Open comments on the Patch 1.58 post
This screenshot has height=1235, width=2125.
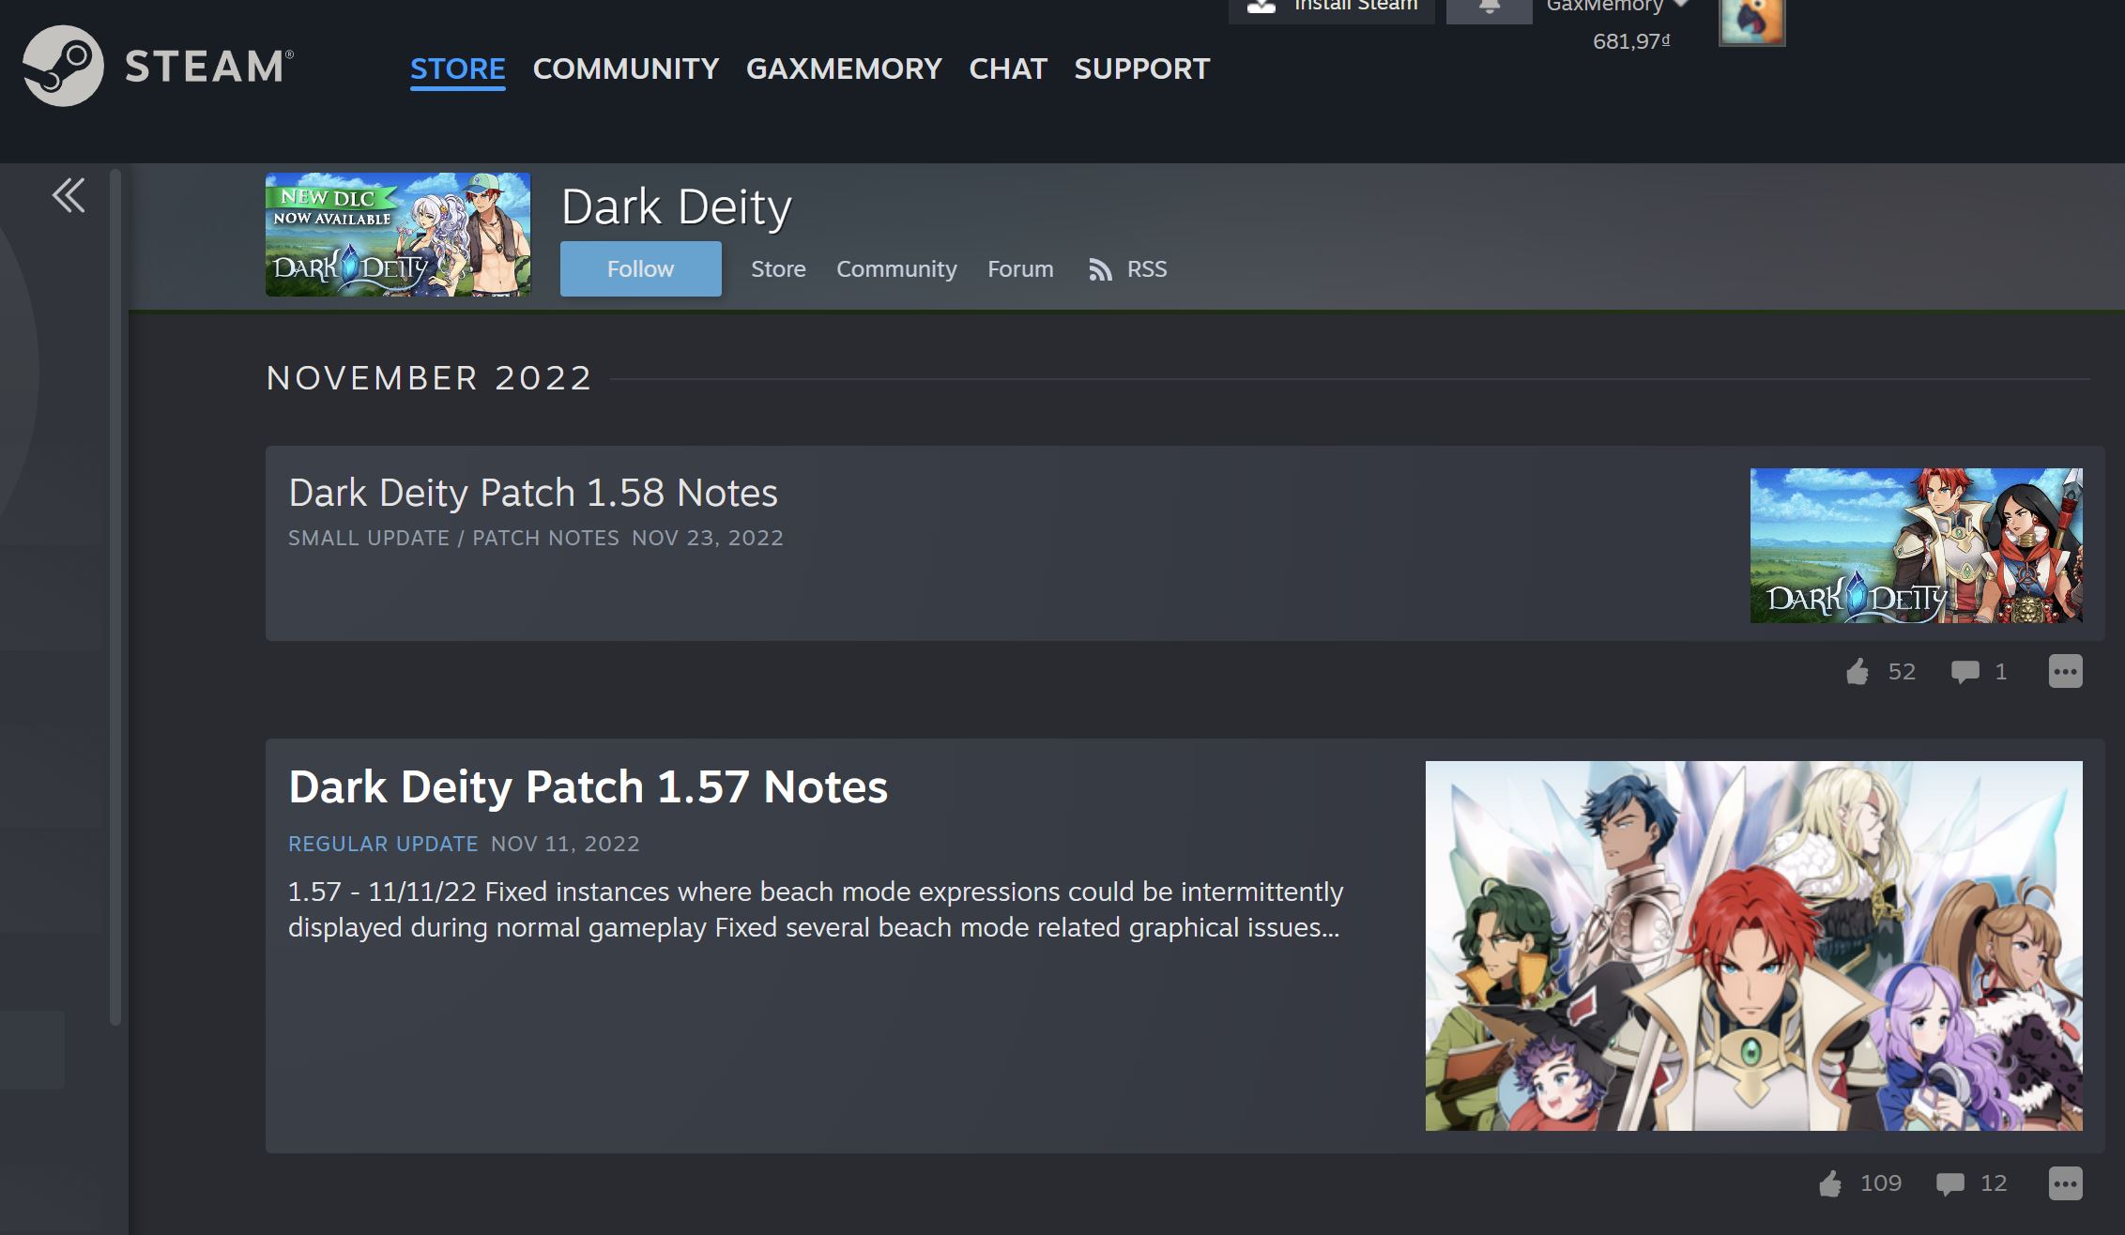coord(1968,669)
